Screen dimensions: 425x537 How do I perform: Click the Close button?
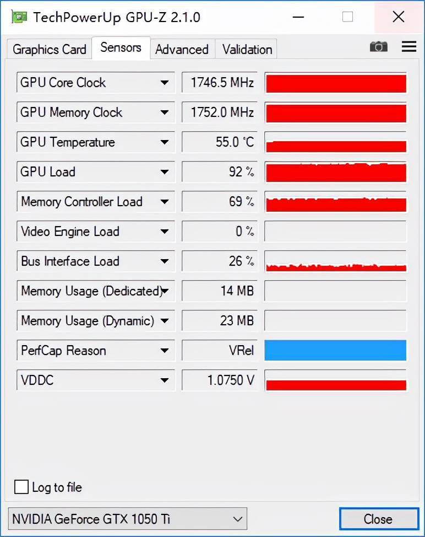pos(379,519)
